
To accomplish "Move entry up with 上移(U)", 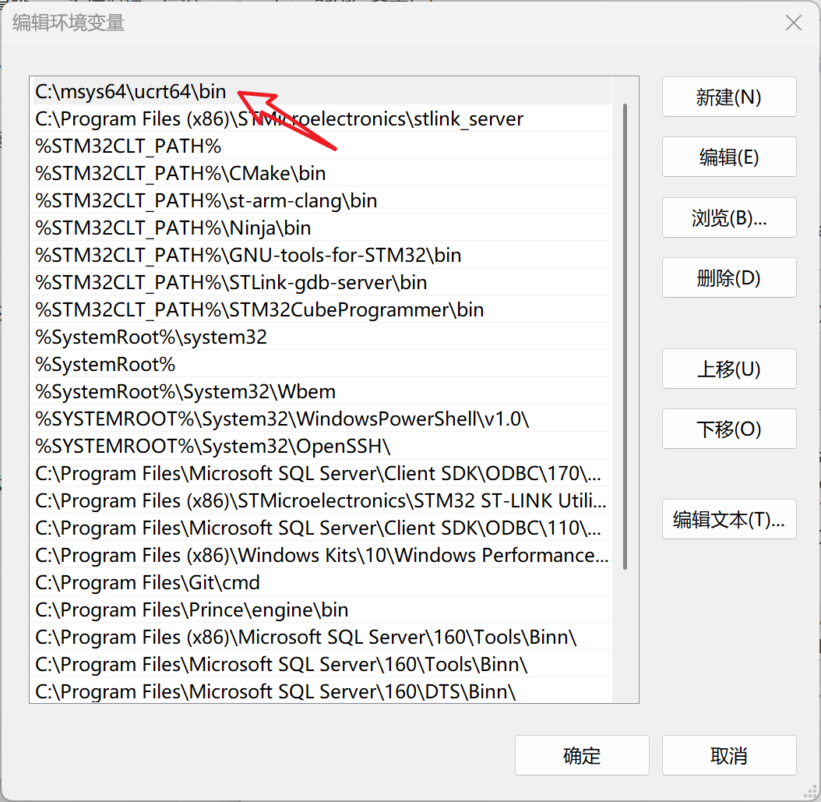I will [x=729, y=369].
